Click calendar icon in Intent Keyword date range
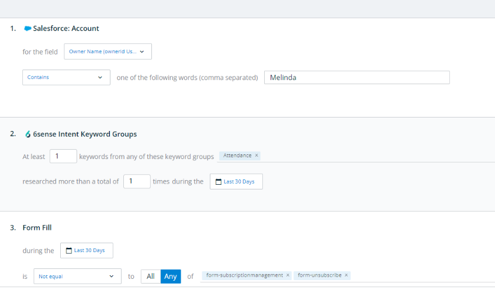495x290 pixels. pyautogui.click(x=219, y=182)
